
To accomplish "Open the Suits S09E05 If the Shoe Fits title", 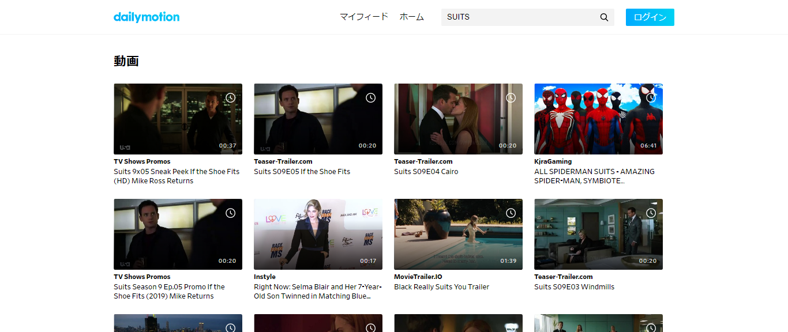I will click(302, 172).
